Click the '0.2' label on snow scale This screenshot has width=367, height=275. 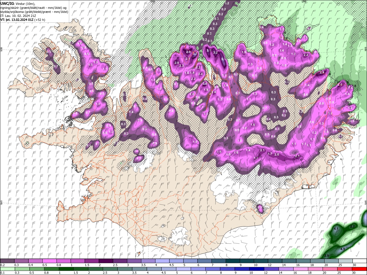pyautogui.click(x=3, y=265)
